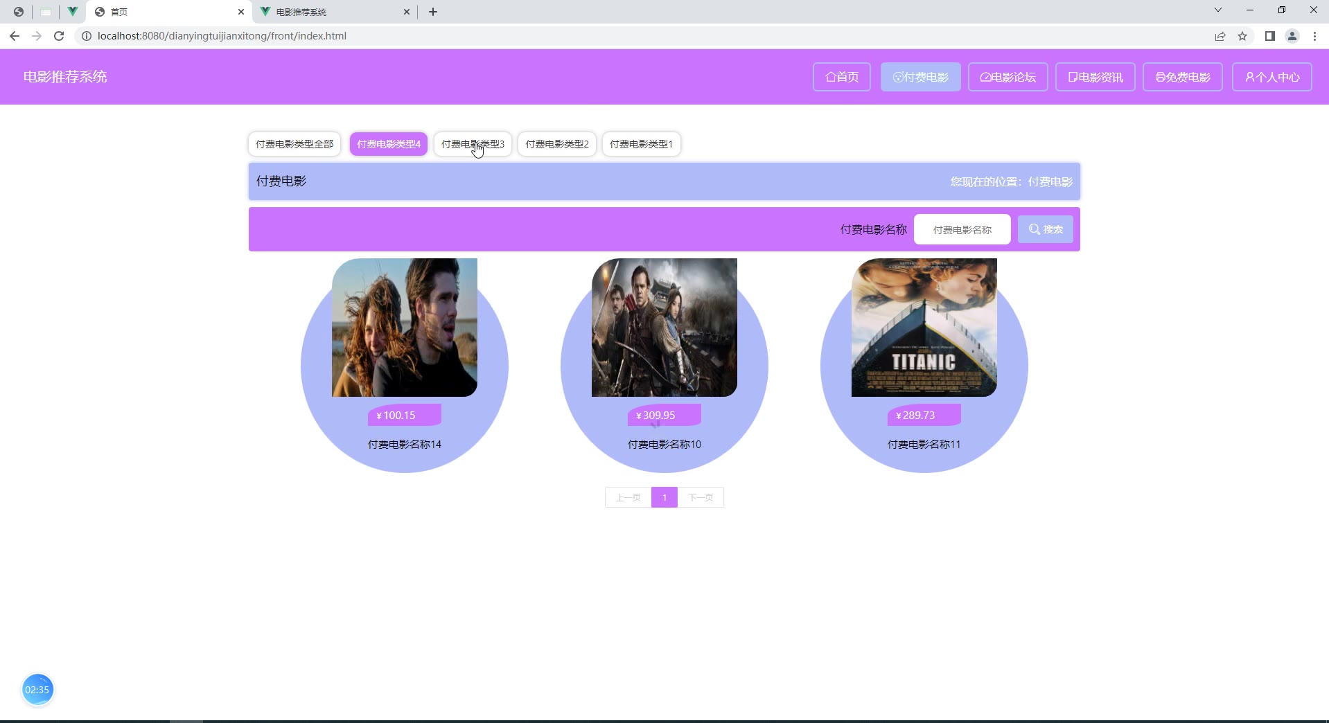
Task: Switch to the 电影推荐系统 browser tab
Action: point(335,12)
